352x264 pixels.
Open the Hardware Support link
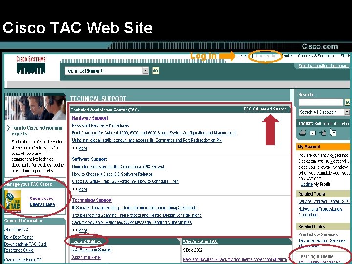point(90,118)
